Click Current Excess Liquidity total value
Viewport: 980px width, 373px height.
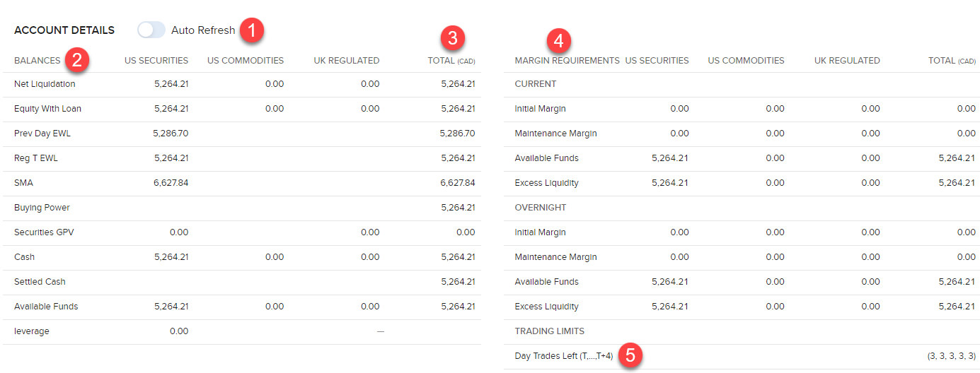(x=958, y=183)
